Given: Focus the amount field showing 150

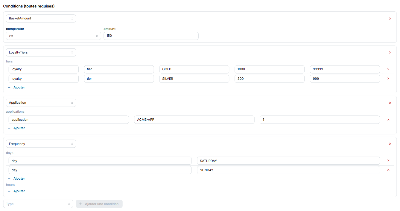Looking at the screenshot, I should (x=151, y=36).
